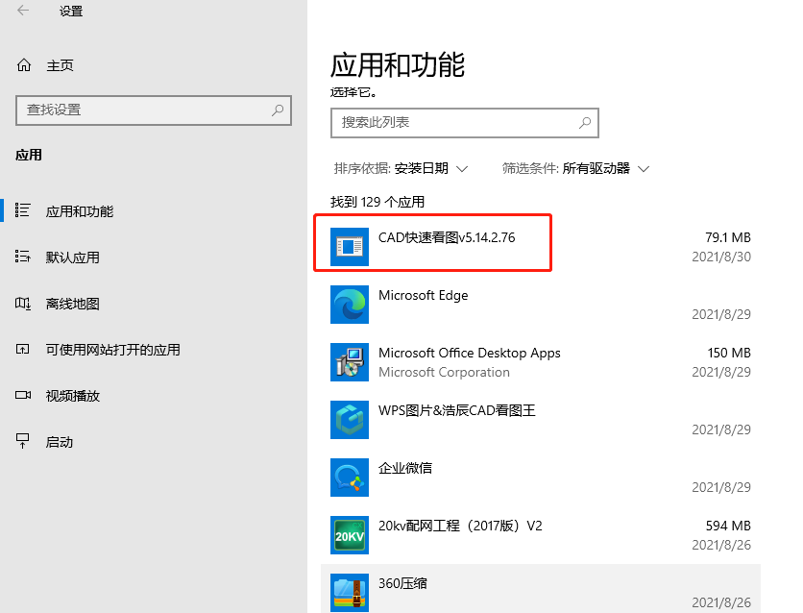The height and width of the screenshot is (613, 803).
Task: Click the magnifier in 查找设置 box
Action: coord(278,110)
